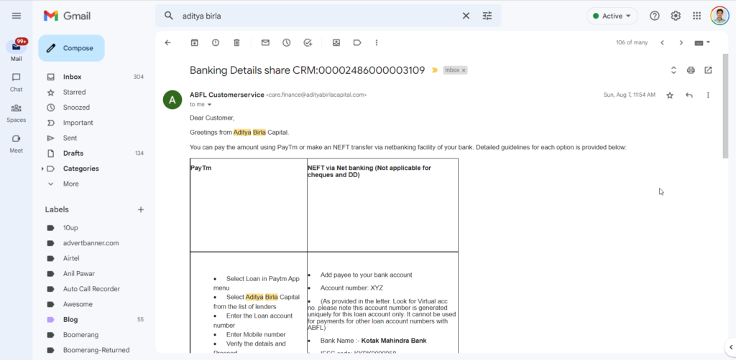The image size is (736, 360).
Task: Click the Gmail logo
Action: coord(67,16)
